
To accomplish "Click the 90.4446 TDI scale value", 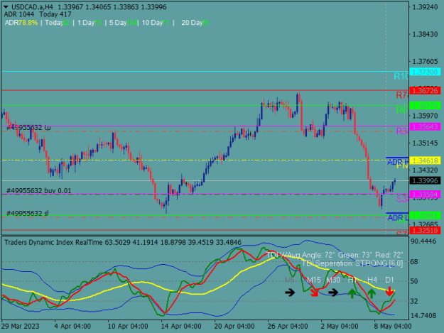I will click(423, 241).
